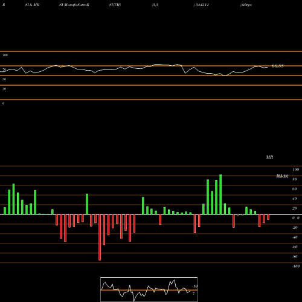Click the tallest green MR bar

point(220,194)
